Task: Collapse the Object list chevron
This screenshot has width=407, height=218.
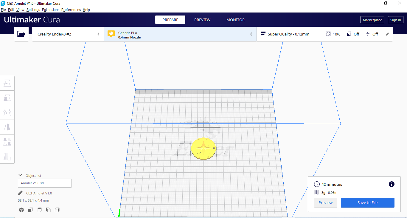Action: pos(20,175)
